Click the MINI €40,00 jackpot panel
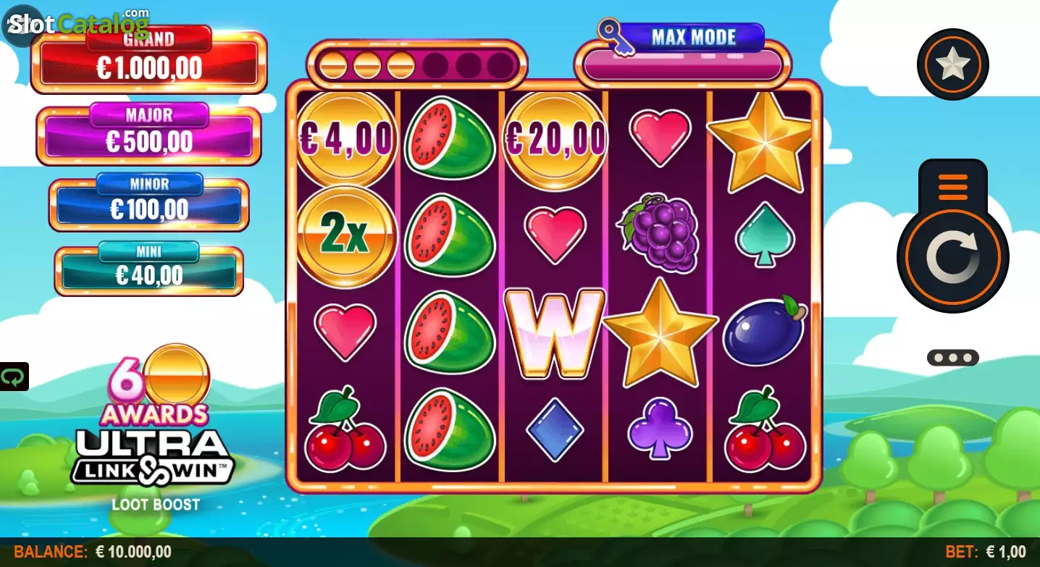This screenshot has width=1040, height=567. point(148,269)
